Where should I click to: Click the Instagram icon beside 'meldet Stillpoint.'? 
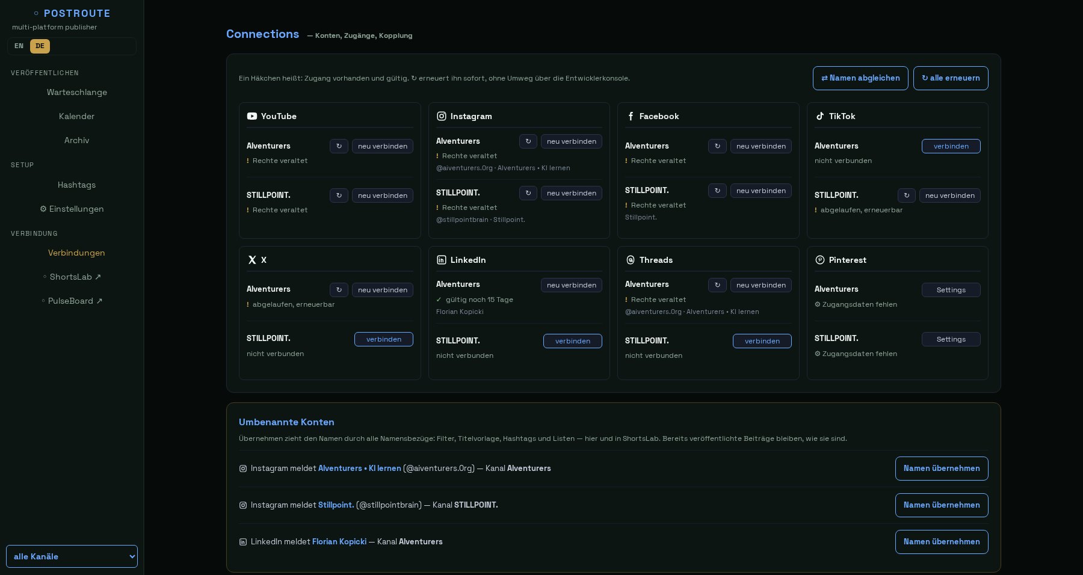pos(243,505)
